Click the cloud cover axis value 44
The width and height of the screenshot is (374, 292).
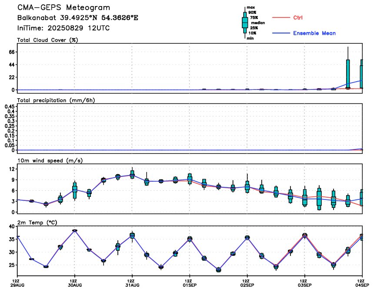[x=12, y=65]
